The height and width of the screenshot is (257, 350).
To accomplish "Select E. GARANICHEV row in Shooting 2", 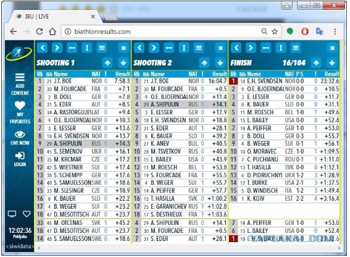I will pyautogui.click(x=180, y=207).
